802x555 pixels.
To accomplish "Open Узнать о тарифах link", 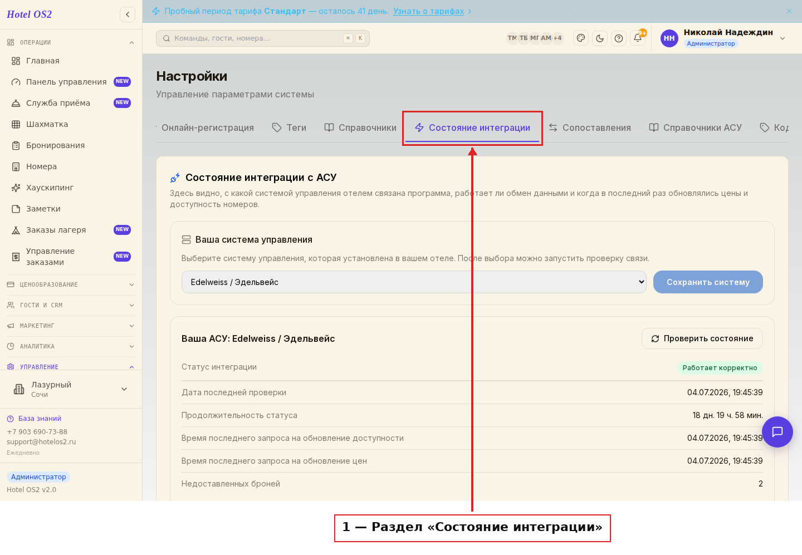I will [428, 11].
